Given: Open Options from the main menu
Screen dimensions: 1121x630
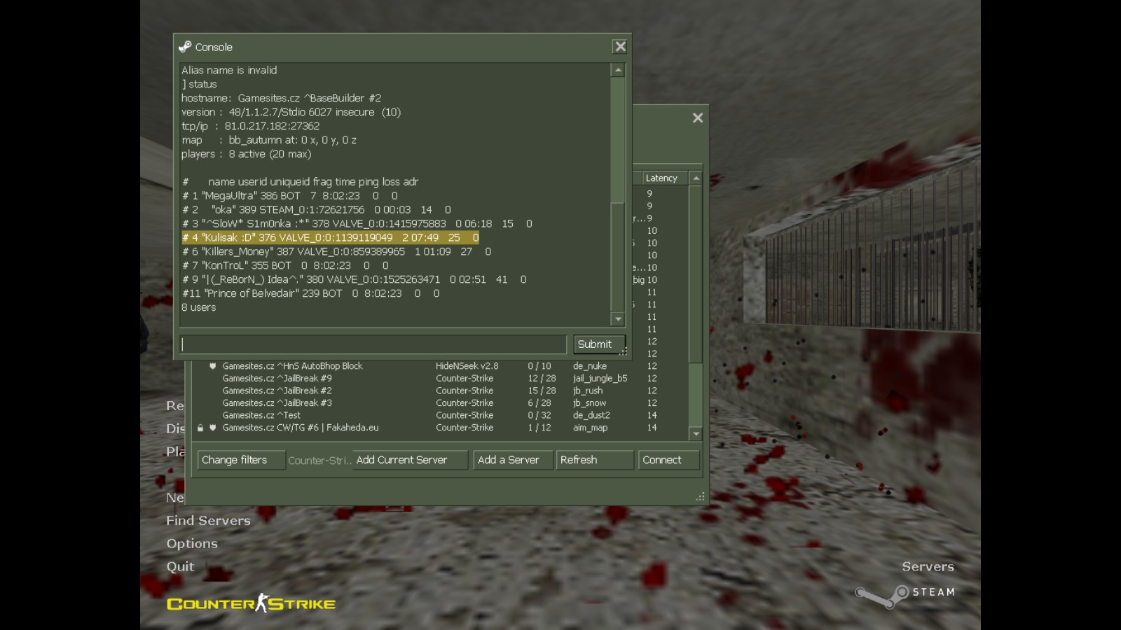Looking at the screenshot, I should click(x=192, y=544).
